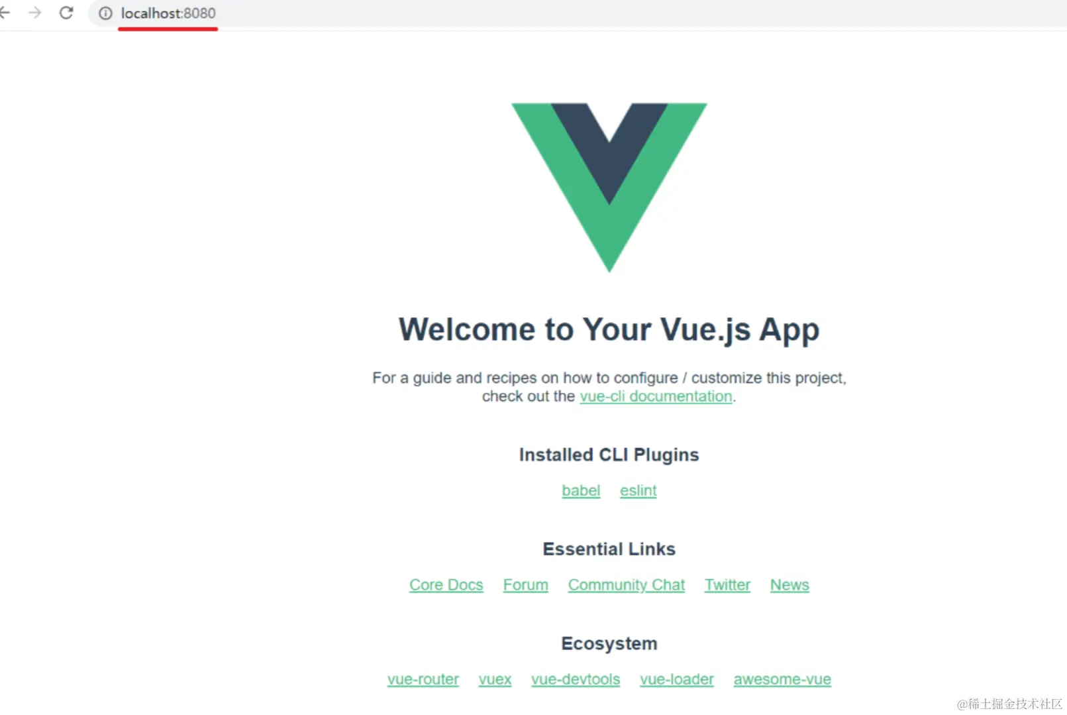Open the vue-cli documentation link

[656, 396]
